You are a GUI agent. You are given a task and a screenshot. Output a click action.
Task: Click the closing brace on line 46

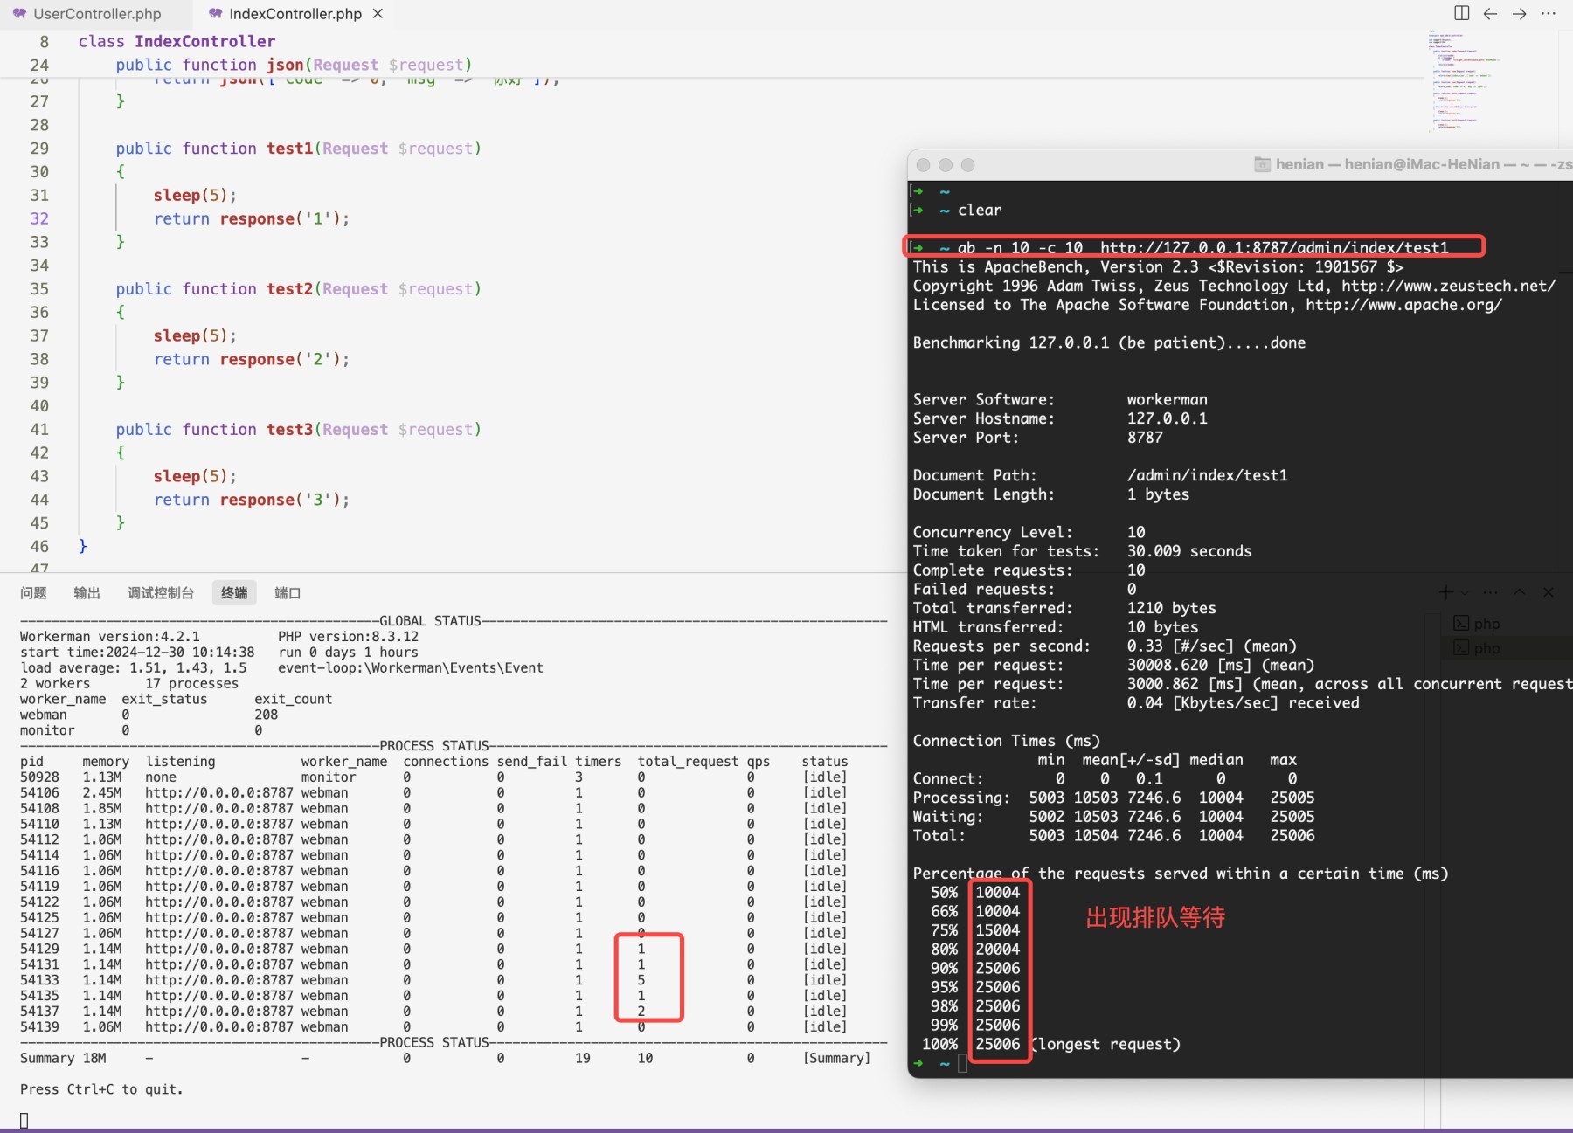click(x=83, y=546)
